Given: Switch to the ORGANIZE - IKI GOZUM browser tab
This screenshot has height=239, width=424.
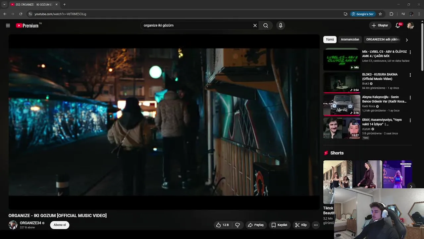Looking at the screenshot, I should pyautogui.click(x=34, y=5).
